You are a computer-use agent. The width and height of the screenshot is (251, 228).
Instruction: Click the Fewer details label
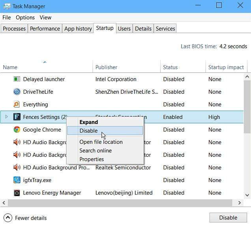pos(31,218)
